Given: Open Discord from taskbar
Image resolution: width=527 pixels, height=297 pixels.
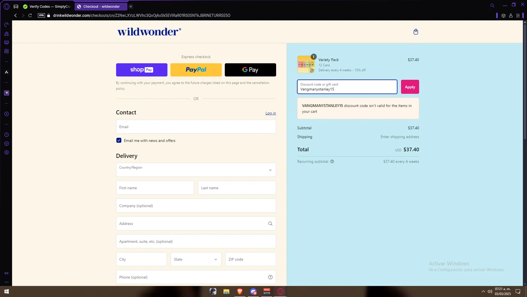Looking at the screenshot, I should pos(253,291).
